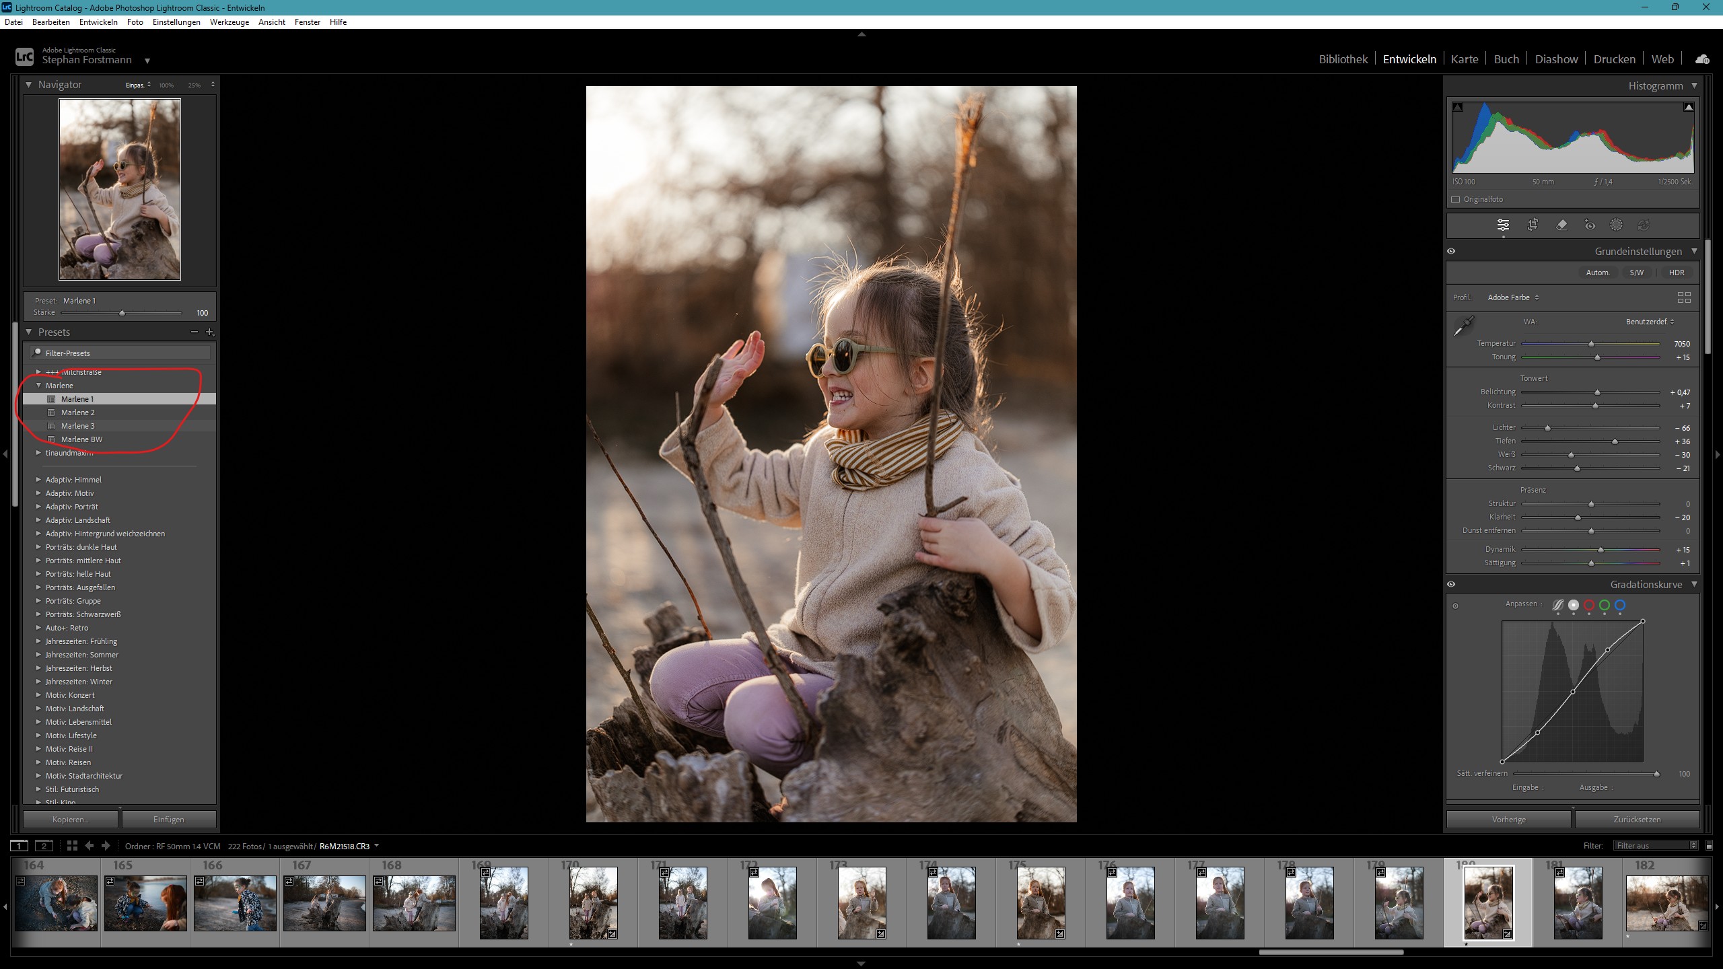Open the Profil Adobe Farbe dropdown
Viewport: 1723px width, 969px height.
pyautogui.click(x=1513, y=297)
